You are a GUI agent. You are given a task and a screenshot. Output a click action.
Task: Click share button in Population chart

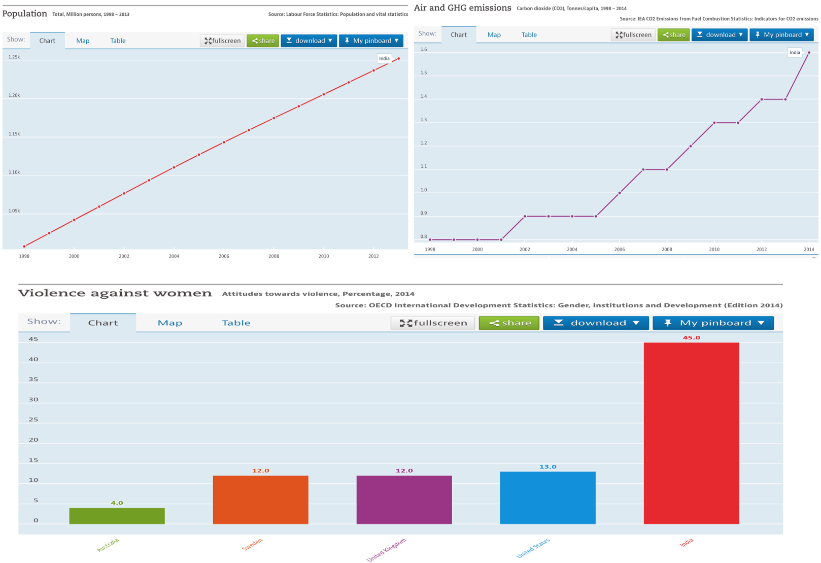coord(263,41)
